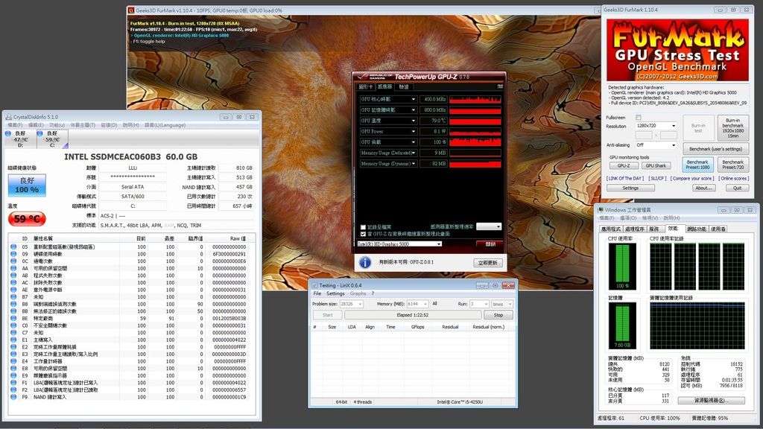
Task: Click the LinX title bar icon
Action: pyautogui.click(x=314, y=285)
